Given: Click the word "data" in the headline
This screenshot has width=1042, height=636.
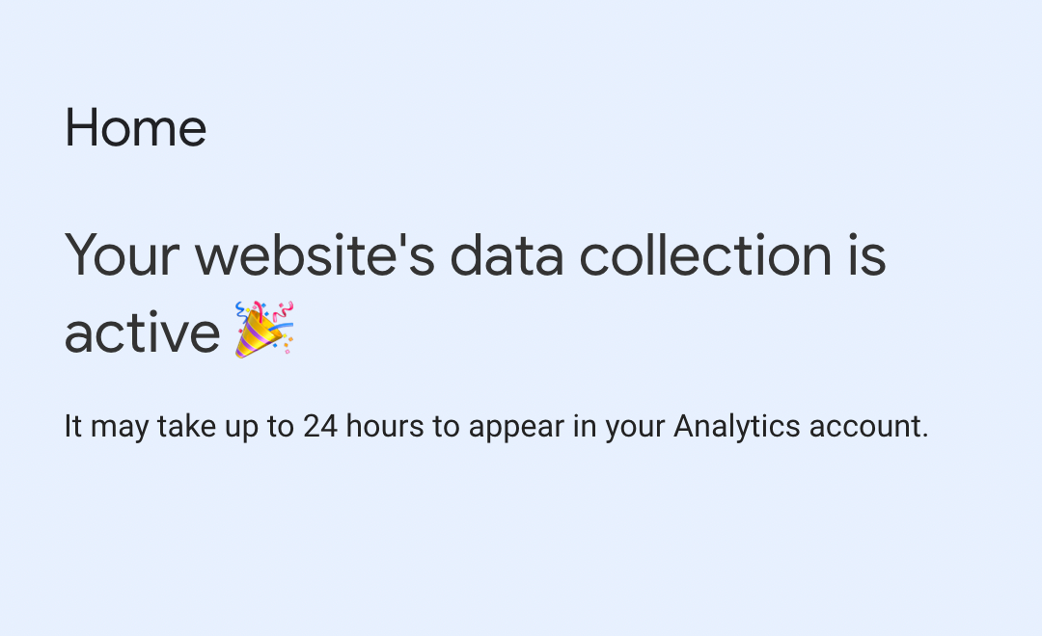Looking at the screenshot, I should tap(507, 255).
